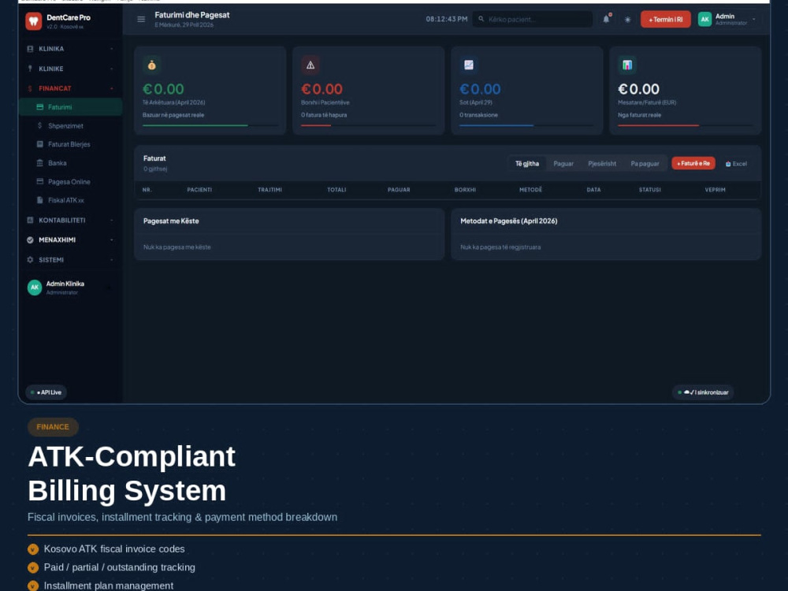Click the Fiskal ATK document icon

pos(39,200)
